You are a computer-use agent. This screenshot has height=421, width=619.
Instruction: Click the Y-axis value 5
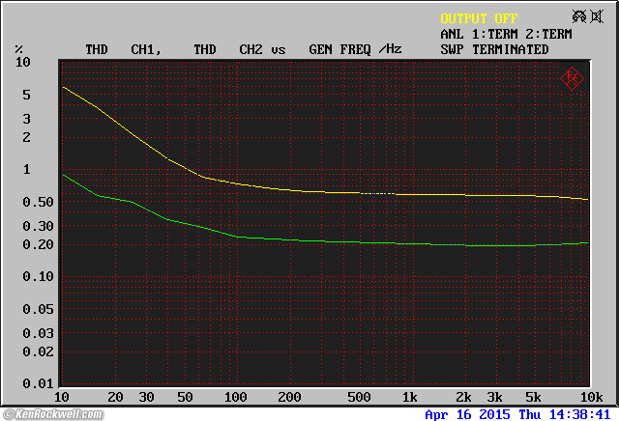coord(26,95)
